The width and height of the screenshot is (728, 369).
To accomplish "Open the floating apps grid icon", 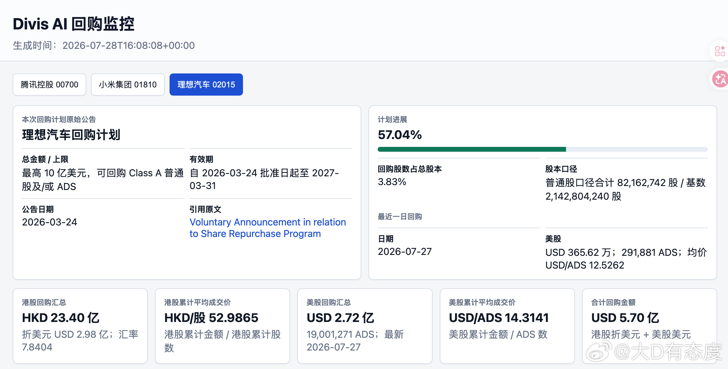I will pyautogui.click(x=720, y=51).
